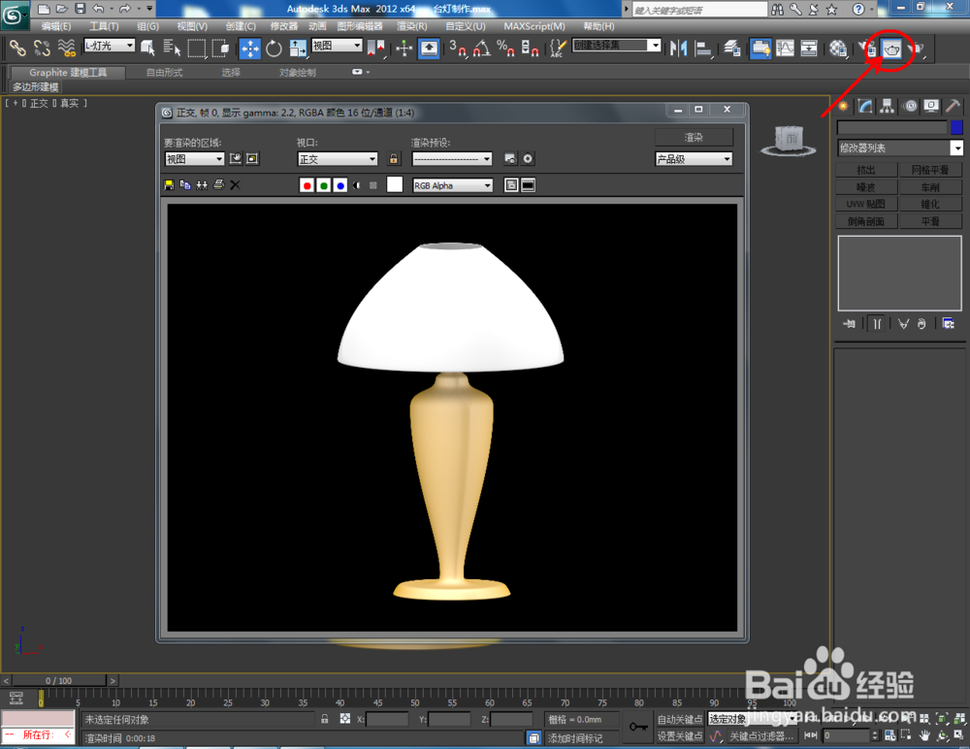Choose the Rectangular Selection Region tool
The width and height of the screenshot is (970, 749).
[x=197, y=48]
